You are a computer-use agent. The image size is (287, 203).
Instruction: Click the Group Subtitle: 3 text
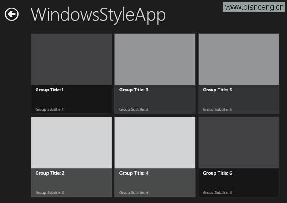click(x=134, y=109)
